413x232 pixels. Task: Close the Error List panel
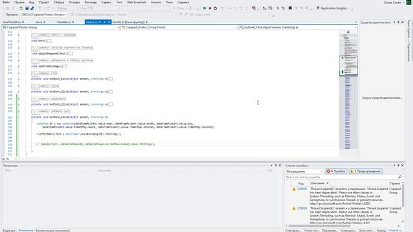click(x=403, y=166)
